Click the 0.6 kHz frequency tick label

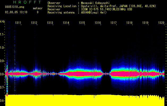[2, 101]
